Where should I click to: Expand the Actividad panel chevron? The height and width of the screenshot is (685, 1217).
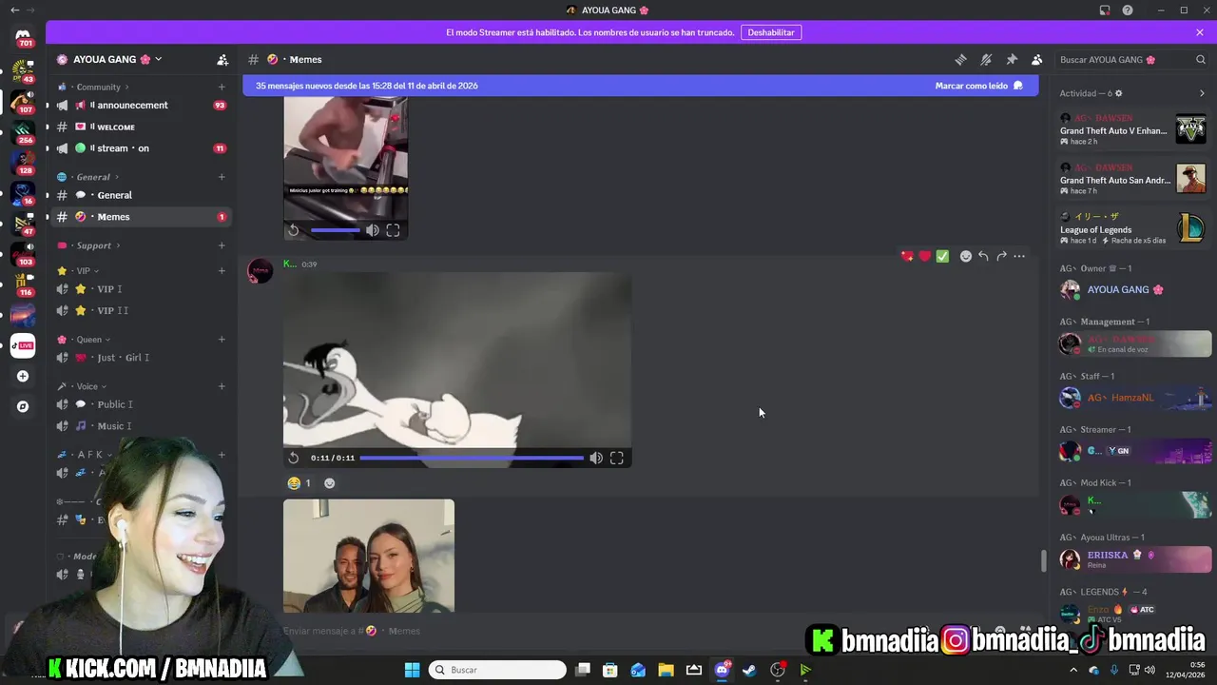1202,93
